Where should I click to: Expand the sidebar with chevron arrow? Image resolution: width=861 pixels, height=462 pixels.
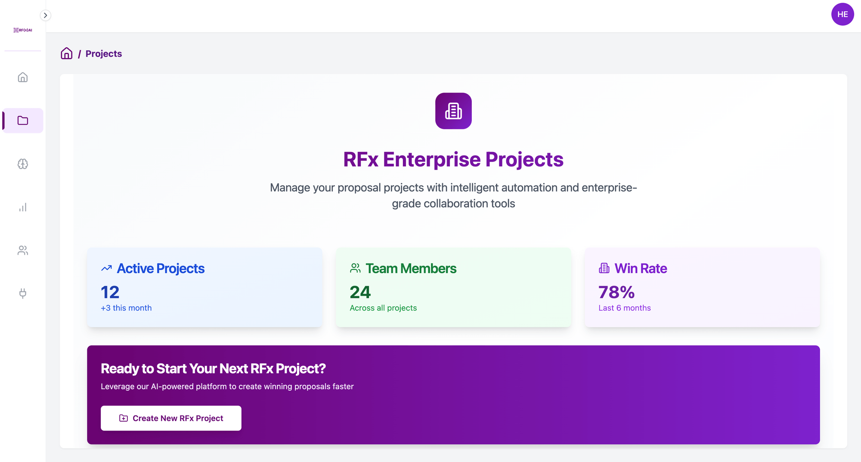pos(45,15)
